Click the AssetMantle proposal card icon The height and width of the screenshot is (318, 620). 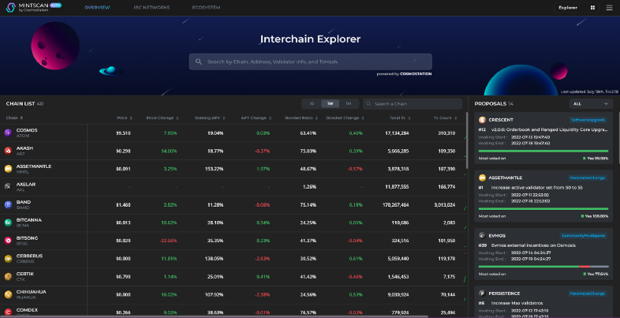pyautogui.click(x=482, y=178)
